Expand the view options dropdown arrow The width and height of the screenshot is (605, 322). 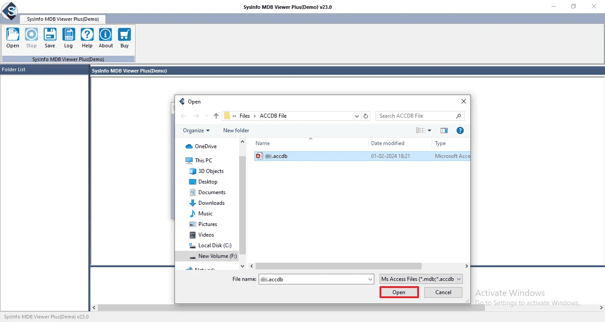click(429, 130)
